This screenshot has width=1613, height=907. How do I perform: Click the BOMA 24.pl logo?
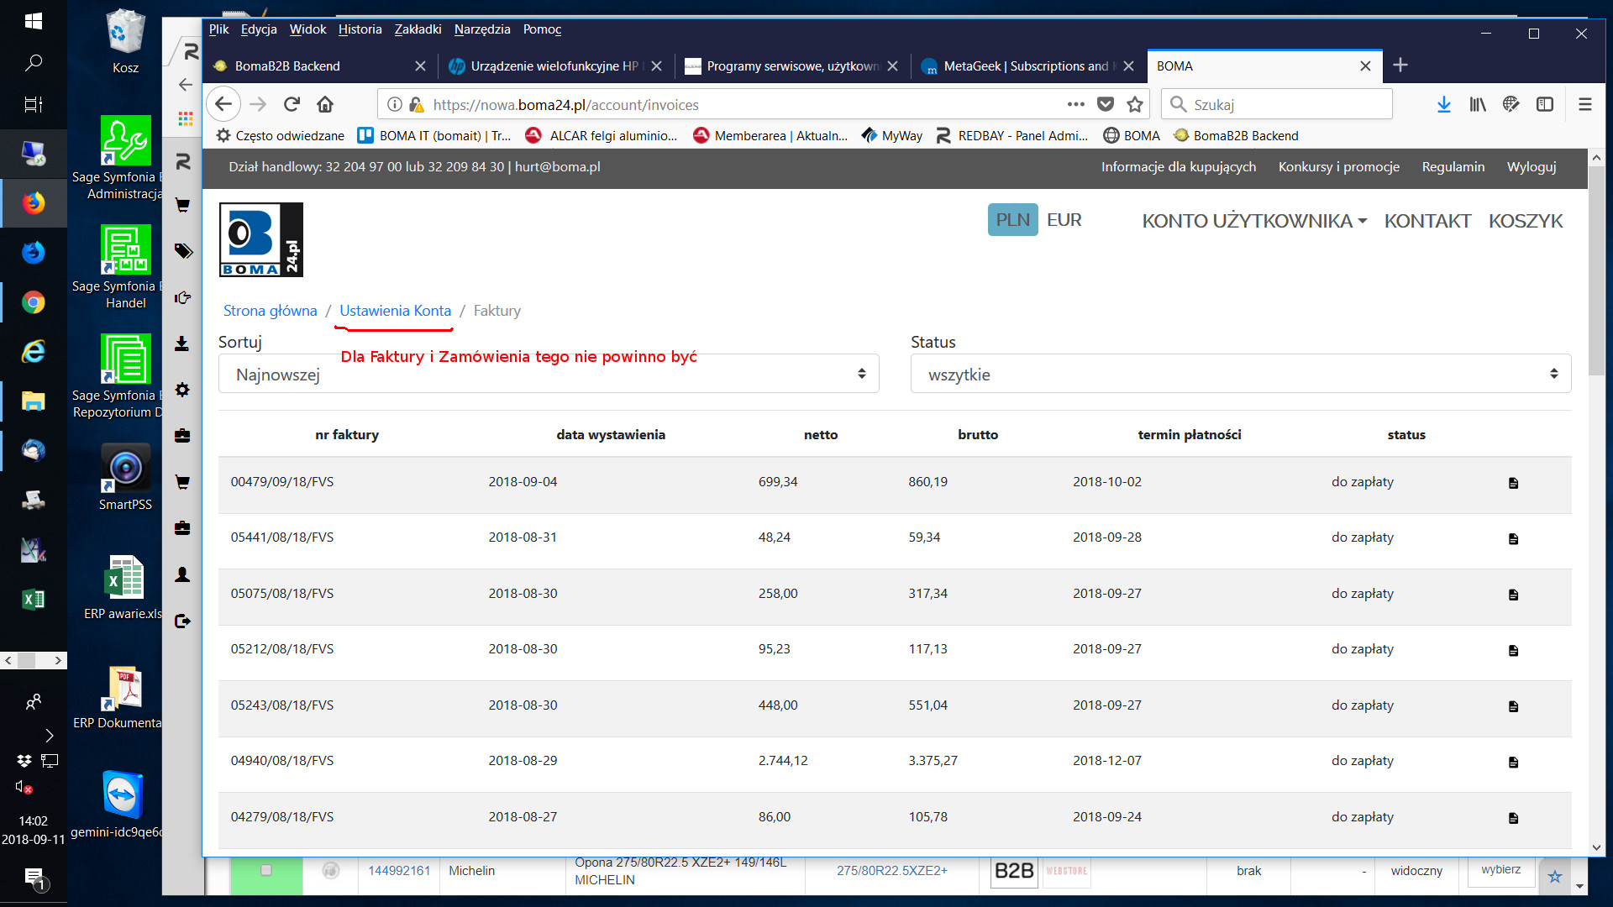(x=260, y=239)
